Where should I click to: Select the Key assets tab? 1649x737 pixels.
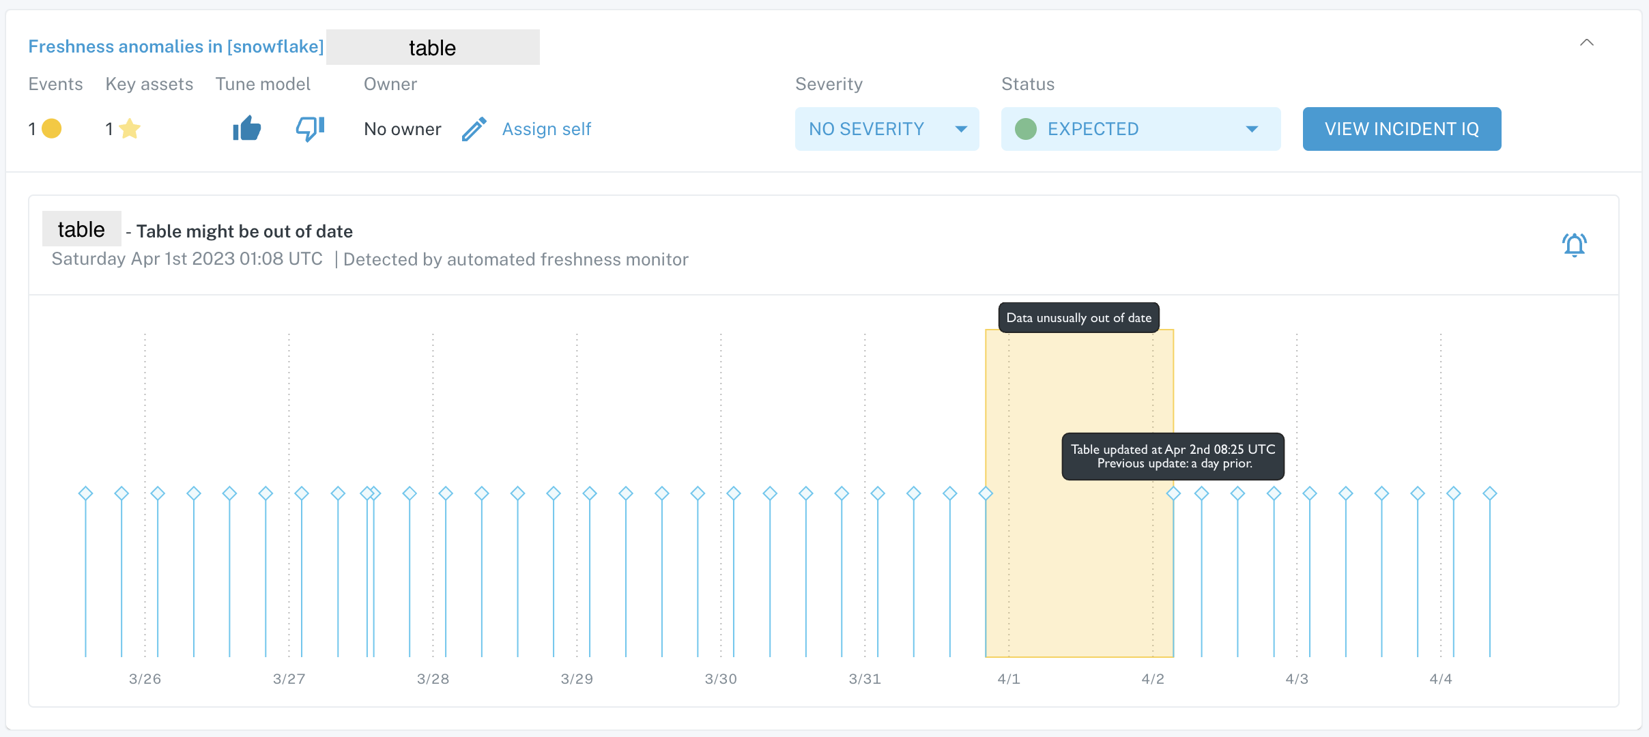[148, 83]
